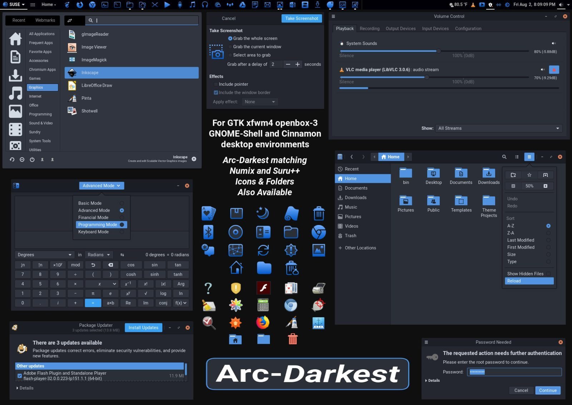Select the Programming Mode radio button

(x=122, y=225)
